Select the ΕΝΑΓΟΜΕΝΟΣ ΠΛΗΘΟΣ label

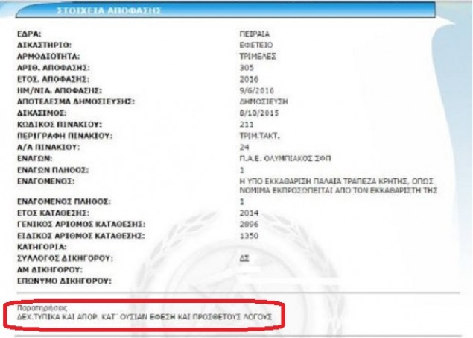tap(63, 201)
